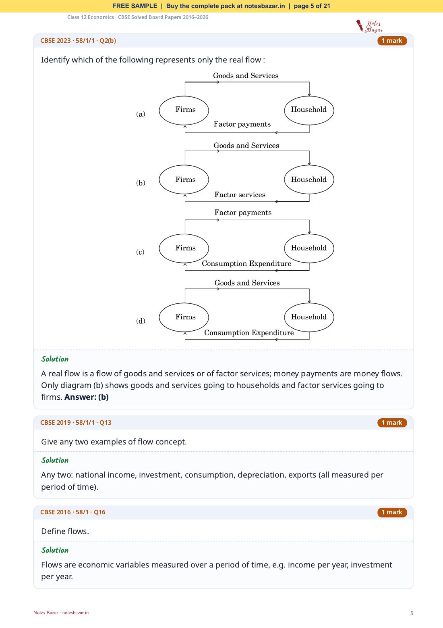443x628 pixels.
Task: Click the Solution heading under Define flows
Action: 55,550
